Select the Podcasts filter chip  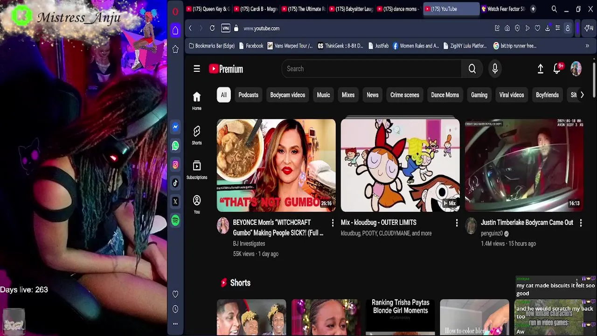(248, 95)
